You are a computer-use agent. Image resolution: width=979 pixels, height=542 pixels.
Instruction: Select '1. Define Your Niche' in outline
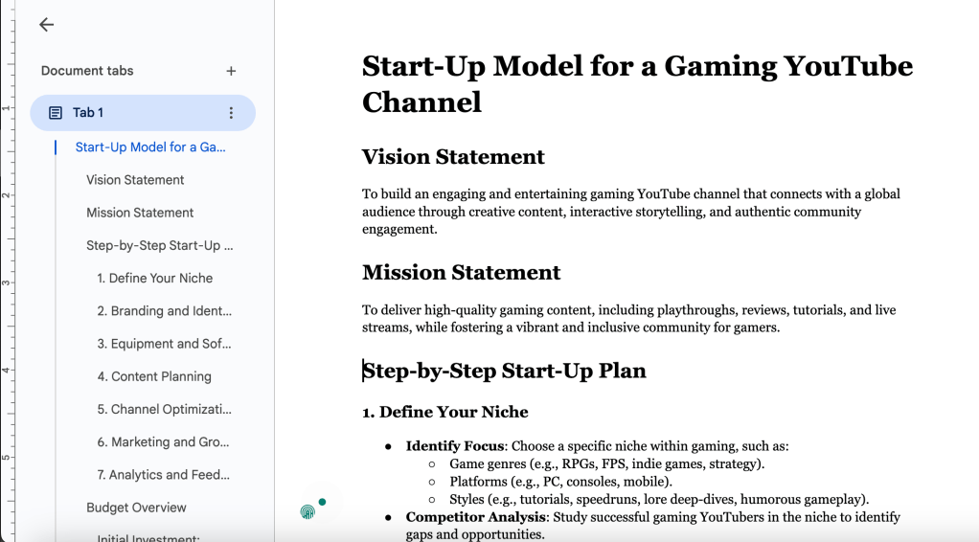(x=154, y=278)
